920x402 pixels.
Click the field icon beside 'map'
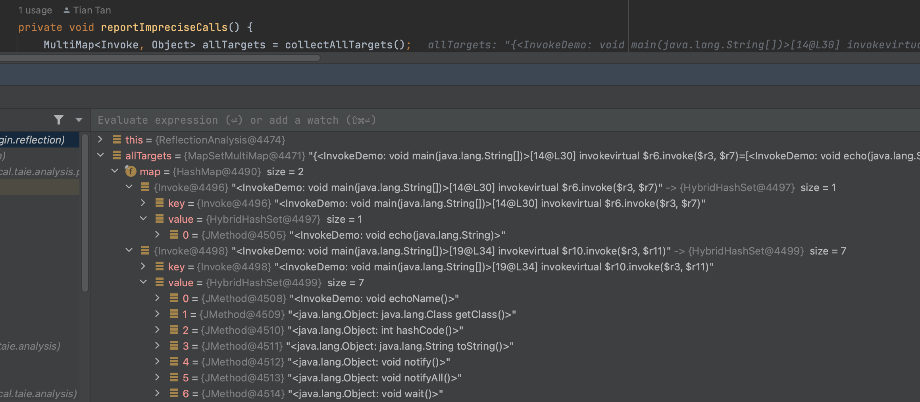pyautogui.click(x=131, y=171)
